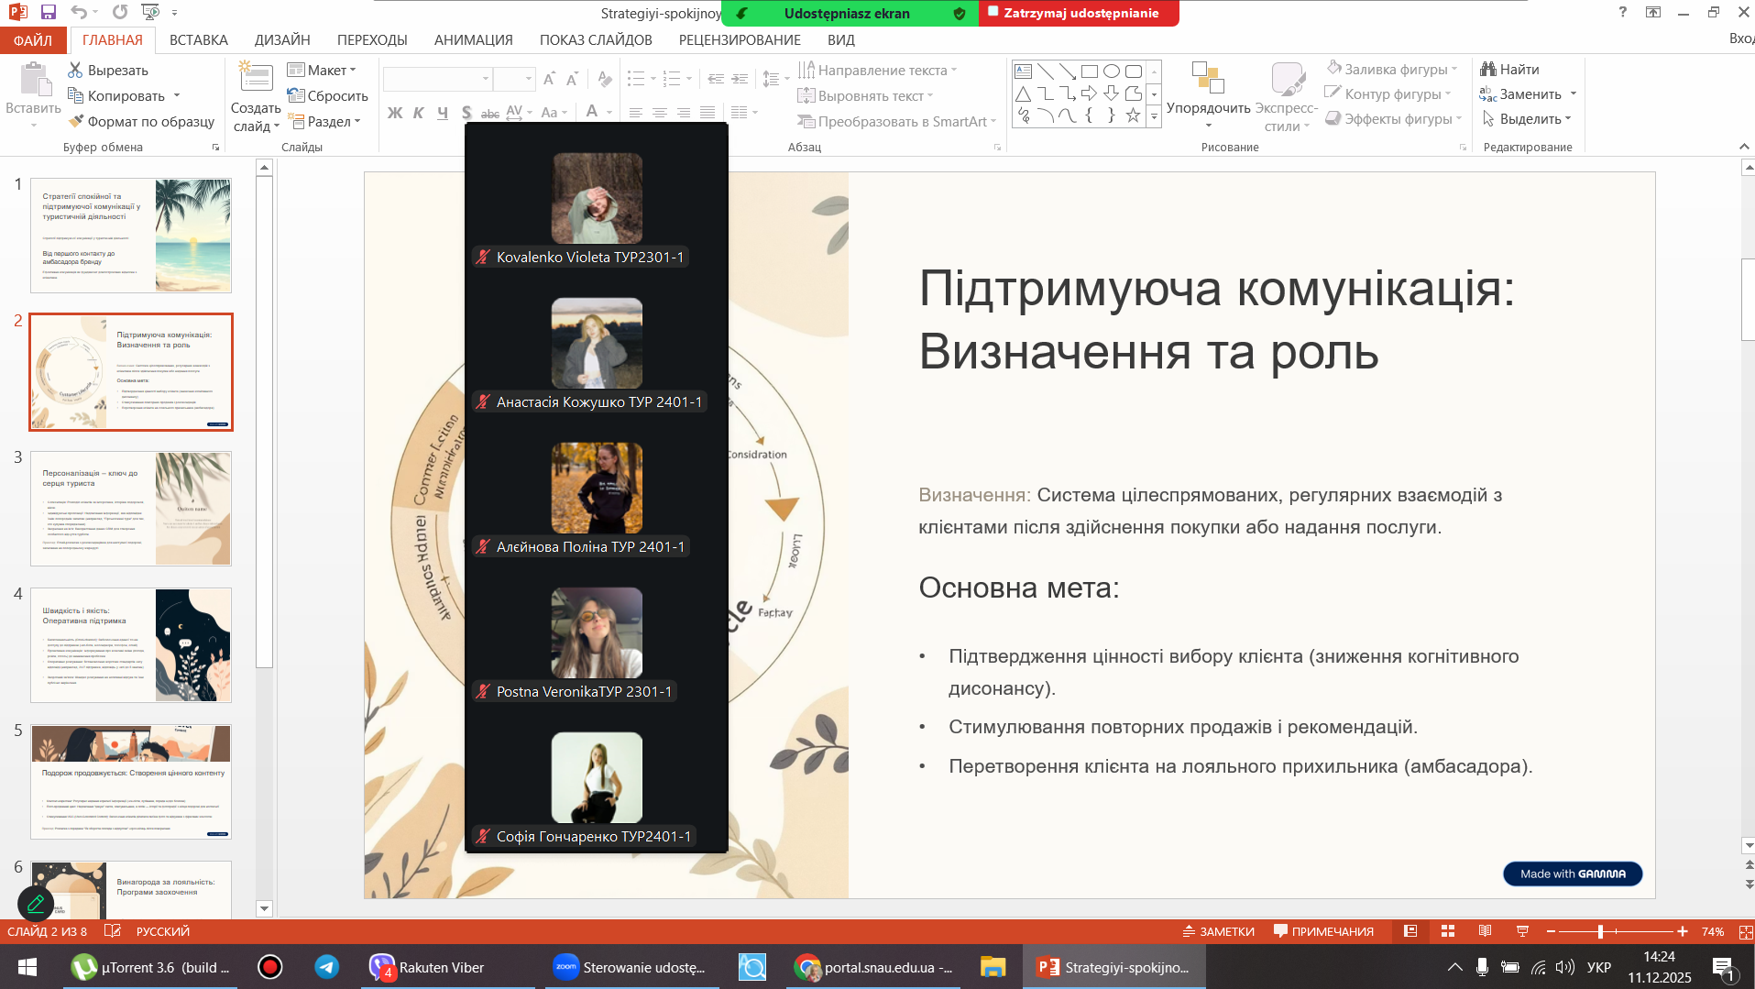Click the Paste (Вставить) clipboard icon
The width and height of the screenshot is (1755, 989).
34,81
